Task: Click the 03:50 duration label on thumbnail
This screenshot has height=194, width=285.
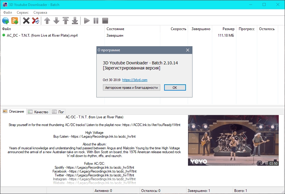Action: tap(273, 163)
